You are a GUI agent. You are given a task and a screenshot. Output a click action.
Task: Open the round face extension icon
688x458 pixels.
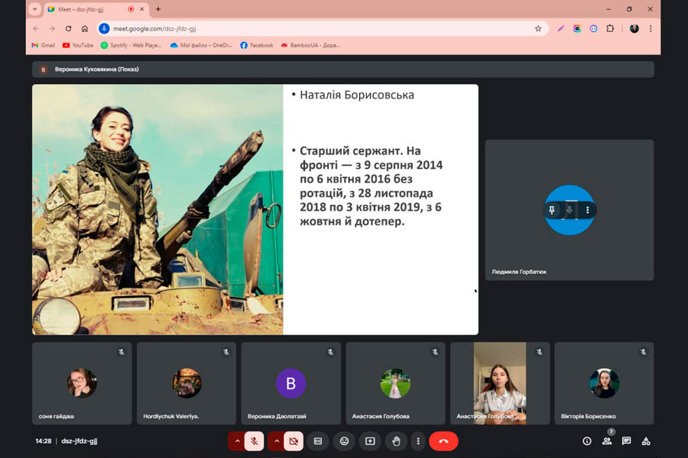point(593,28)
